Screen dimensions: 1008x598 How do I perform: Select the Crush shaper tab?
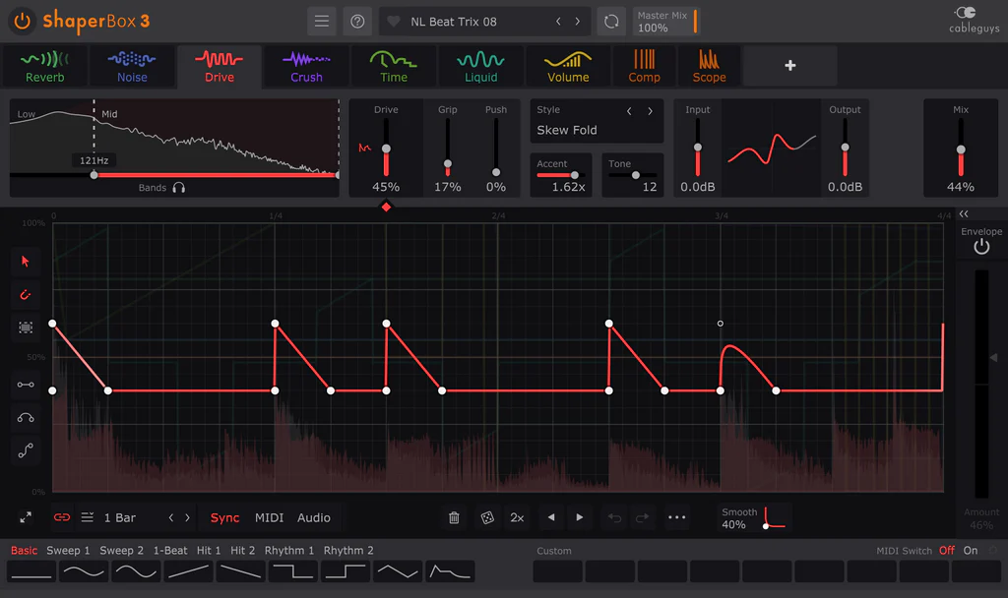pos(306,66)
